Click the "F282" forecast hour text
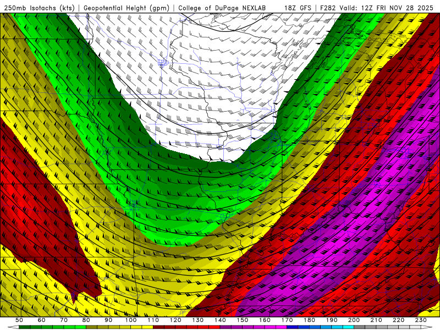This screenshot has height=330, width=440. (328, 8)
